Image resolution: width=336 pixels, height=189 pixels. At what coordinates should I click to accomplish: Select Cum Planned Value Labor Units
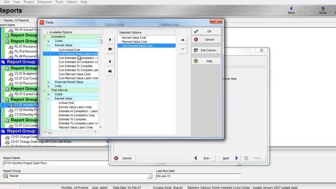78,78
